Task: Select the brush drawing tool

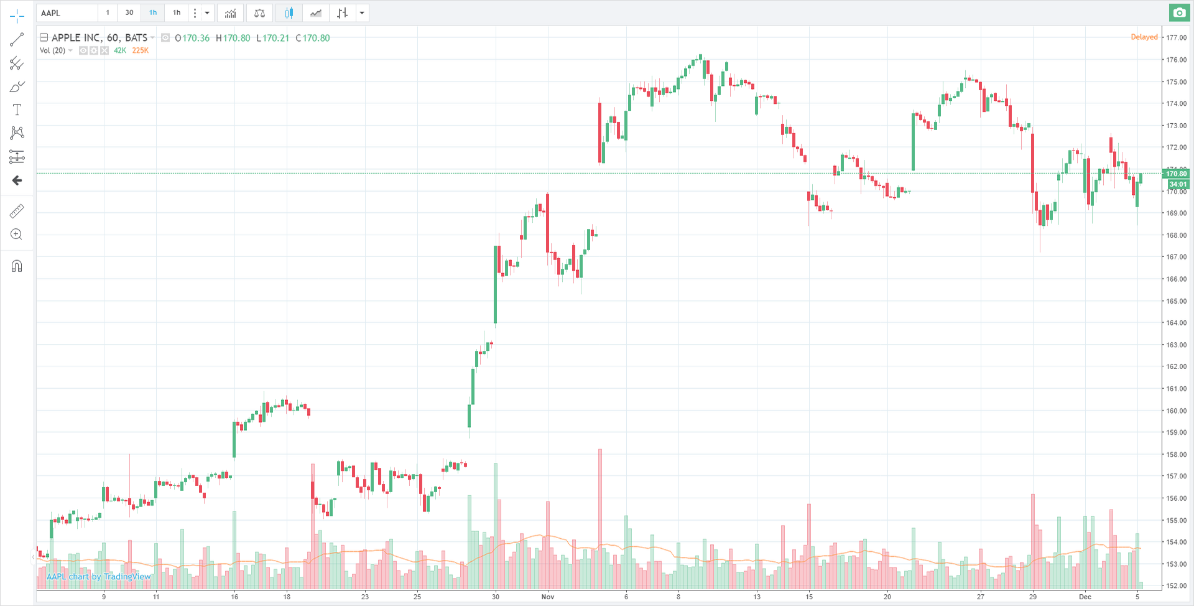Action: click(17, 86)
